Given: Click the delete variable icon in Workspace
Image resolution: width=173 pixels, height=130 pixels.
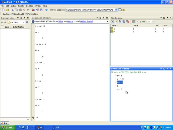Looking at the screenshot, I should [128, 22].
